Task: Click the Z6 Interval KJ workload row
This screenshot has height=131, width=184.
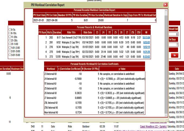Action: [95, 93]
